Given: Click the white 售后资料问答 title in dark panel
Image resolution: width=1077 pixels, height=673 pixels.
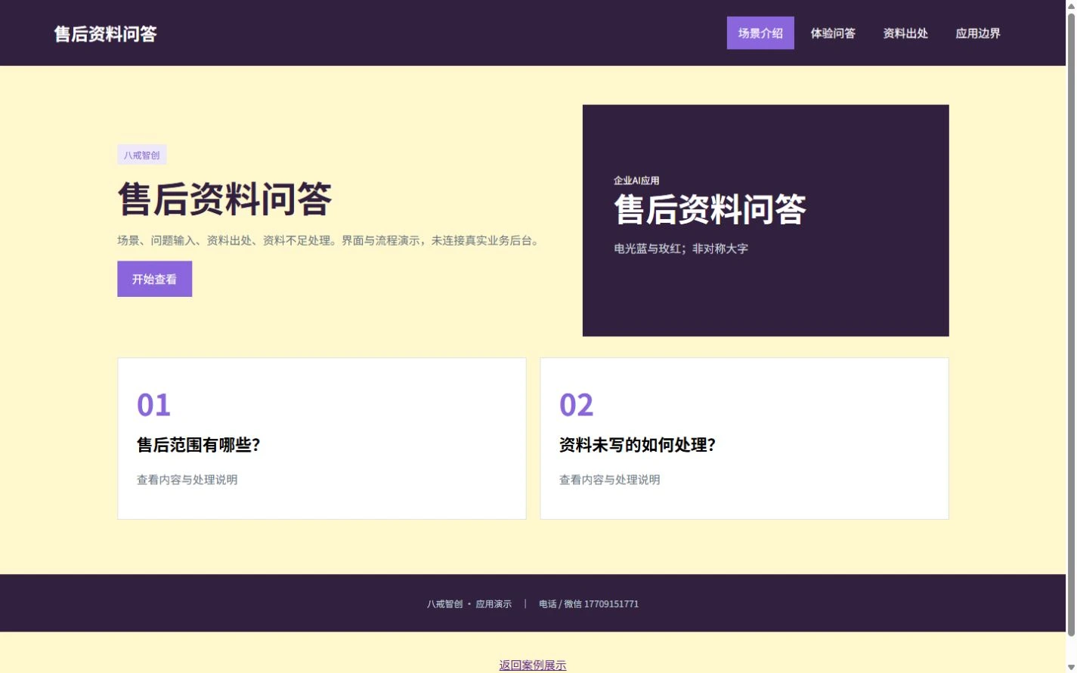Looking at the screenshot, I should (710, 209).
